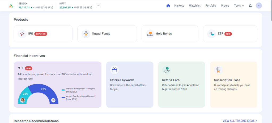272x123 pixels.
Task: Select the Gold Bonds product card
Action: point(170,34)
